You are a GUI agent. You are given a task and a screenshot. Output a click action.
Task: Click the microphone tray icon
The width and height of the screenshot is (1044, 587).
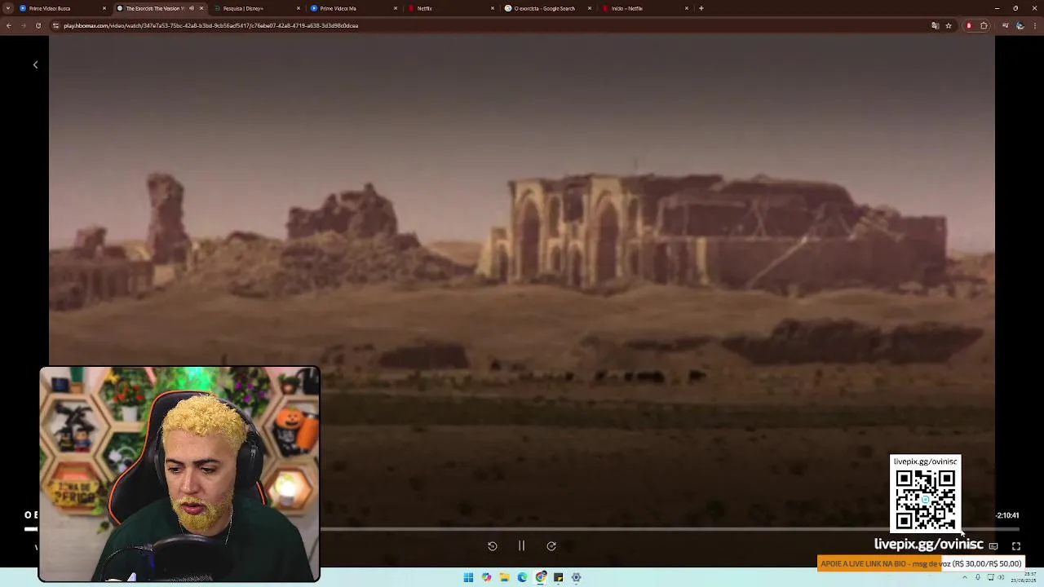(978, 577)
